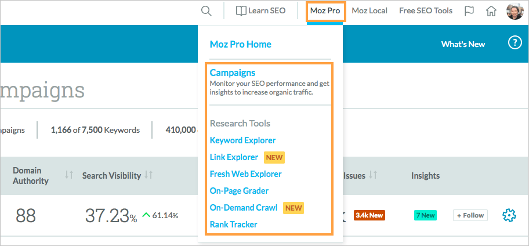The width and height of the screenshot is (529, 246).
Task: Click the search magnifier icon
Action: (x=206, y=11)
